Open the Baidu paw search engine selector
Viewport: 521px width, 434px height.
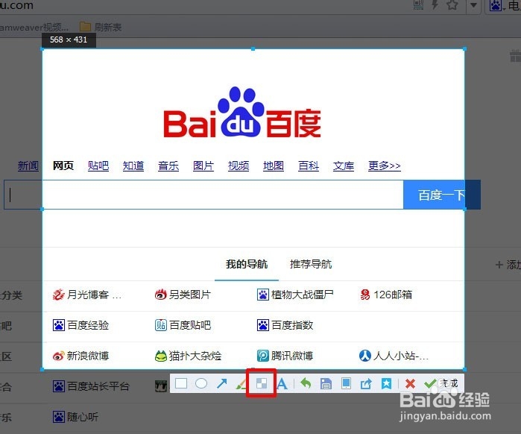click(x=497, y=5)
